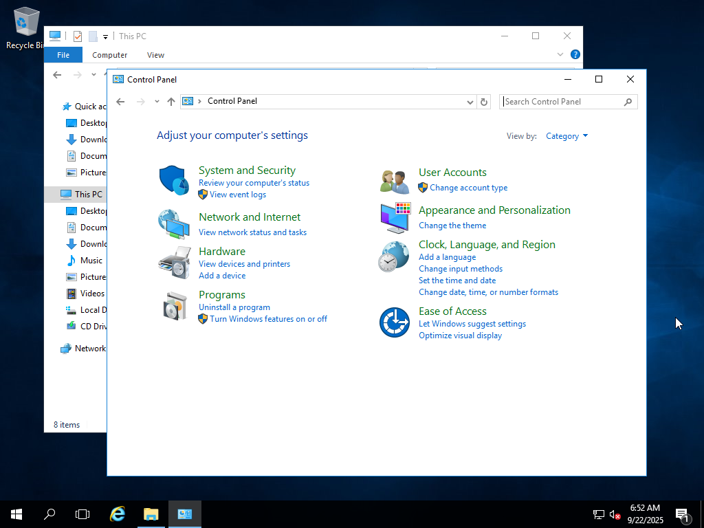
Task: Open the Appearance and Personalization monitor icon
Action: point(395,218)
